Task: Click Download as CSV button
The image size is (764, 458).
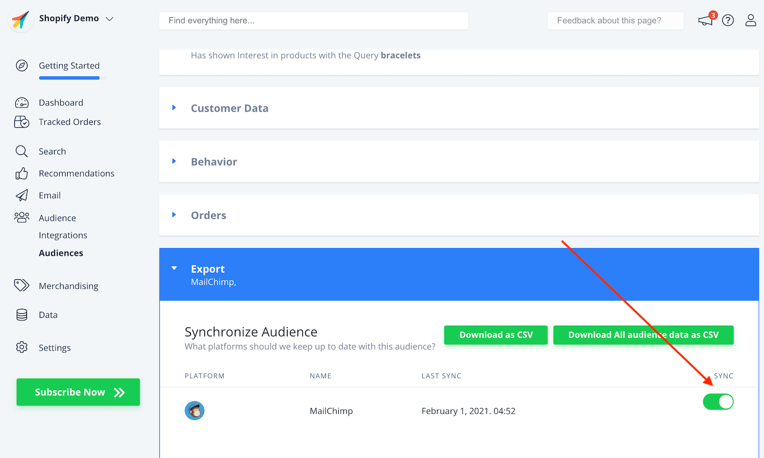Action: pos(496,335)
